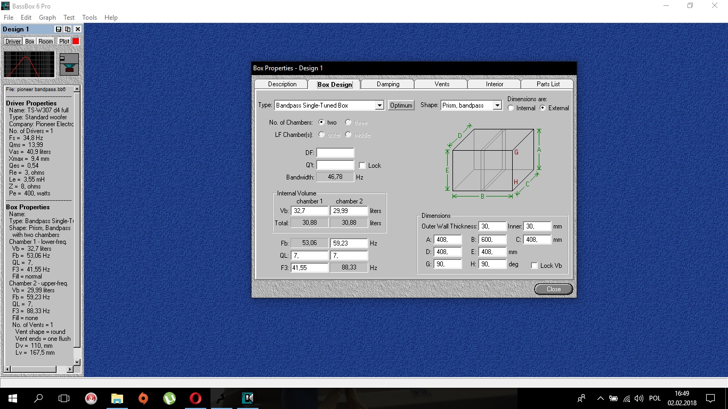This screenshot has width=728, height=409.
Task: Open the Graph menu
Action: (x=47, y=18)
